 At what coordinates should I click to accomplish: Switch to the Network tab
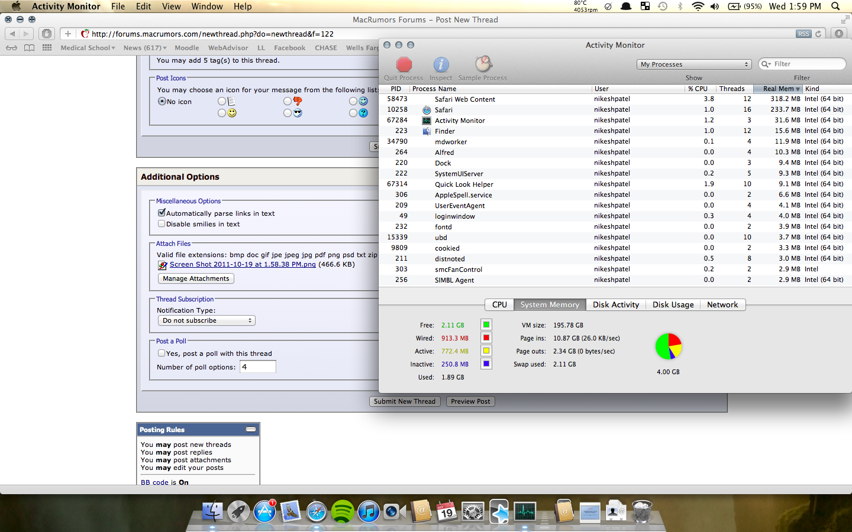pos(722,304)
